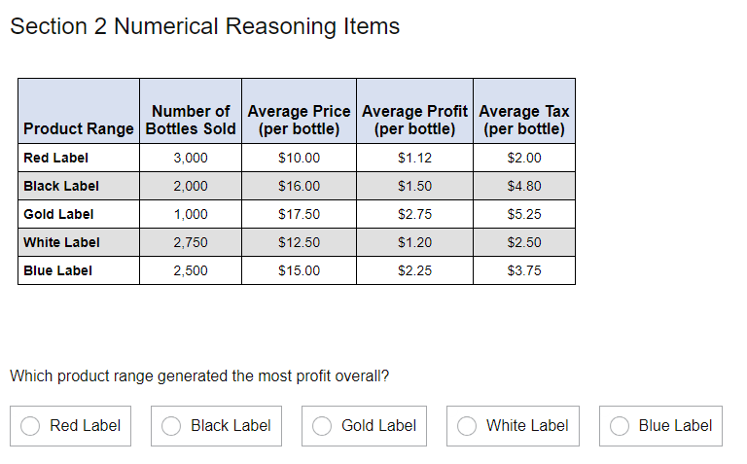Click the Black Label row name cell

click(x=61, y=186)
